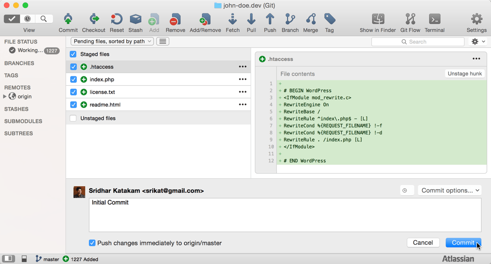Open Git Flow from toolbar
Viewport: 491px width, 264px height.
(410, 20)
